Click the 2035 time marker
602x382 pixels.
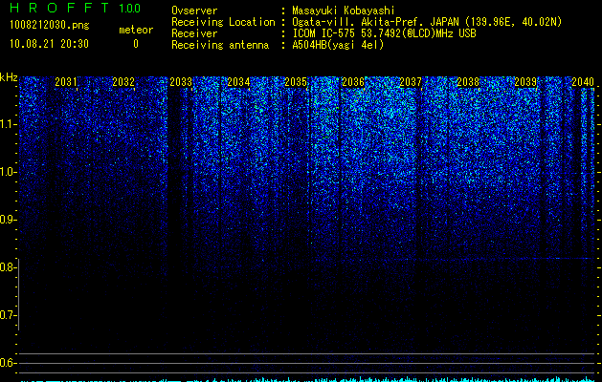(296, 82)
